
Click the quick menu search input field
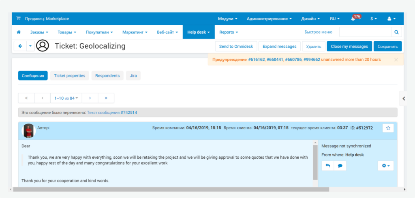[x=365, y=32]
